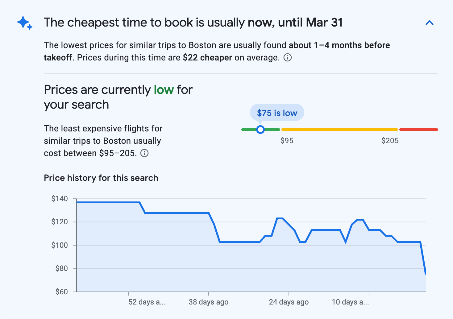
Task: Click the 24 days ago axis label
Action: tap(289, 302)
